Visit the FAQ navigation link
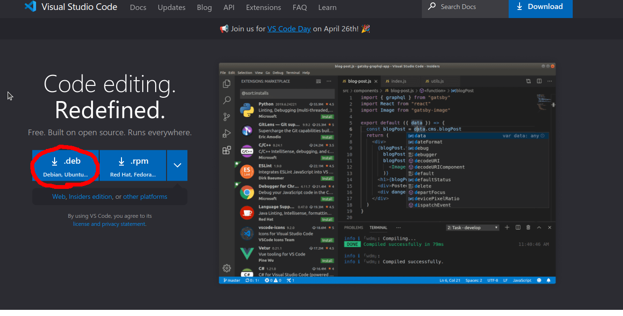The image size is (623, 316). click(299, 8)
